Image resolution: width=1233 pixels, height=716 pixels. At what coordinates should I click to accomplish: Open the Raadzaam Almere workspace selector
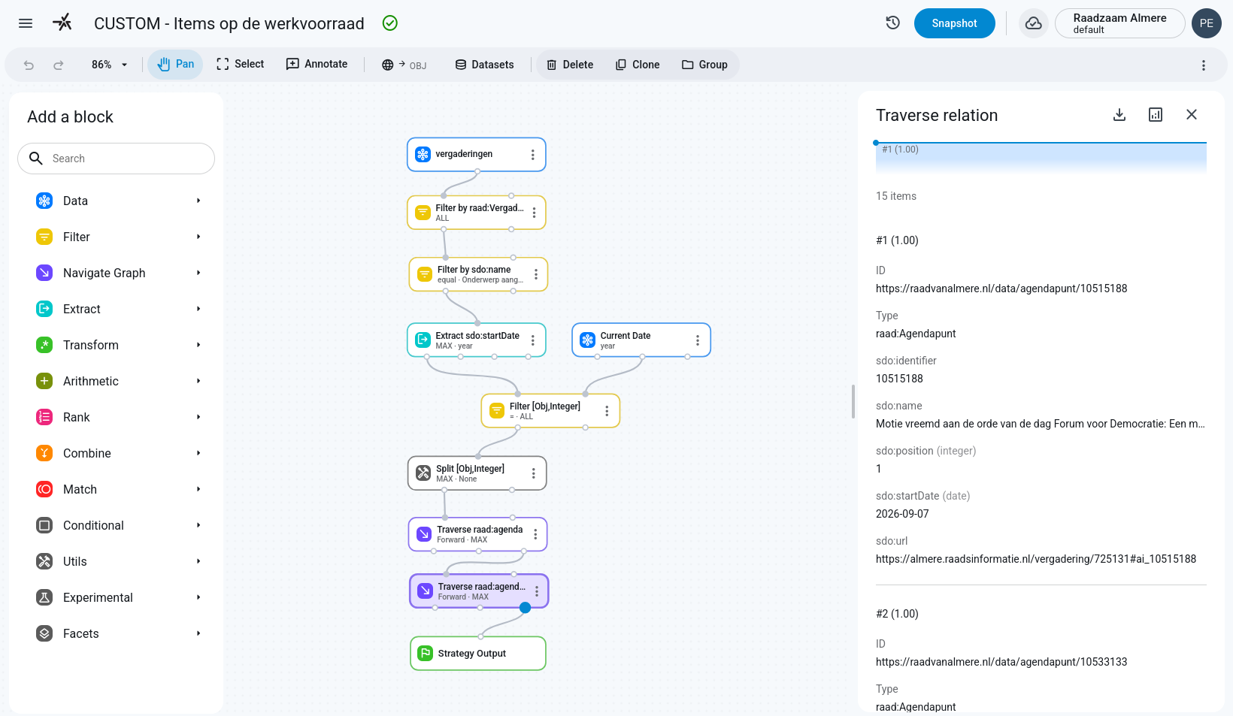tap(1119, 23)
